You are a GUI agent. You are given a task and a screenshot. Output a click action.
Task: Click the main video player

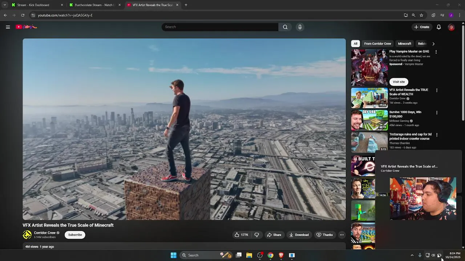click(184, 129)
